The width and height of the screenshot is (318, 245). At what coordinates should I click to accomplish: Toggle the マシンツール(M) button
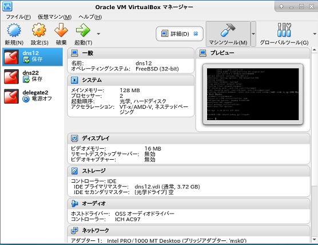pos(228,34)
